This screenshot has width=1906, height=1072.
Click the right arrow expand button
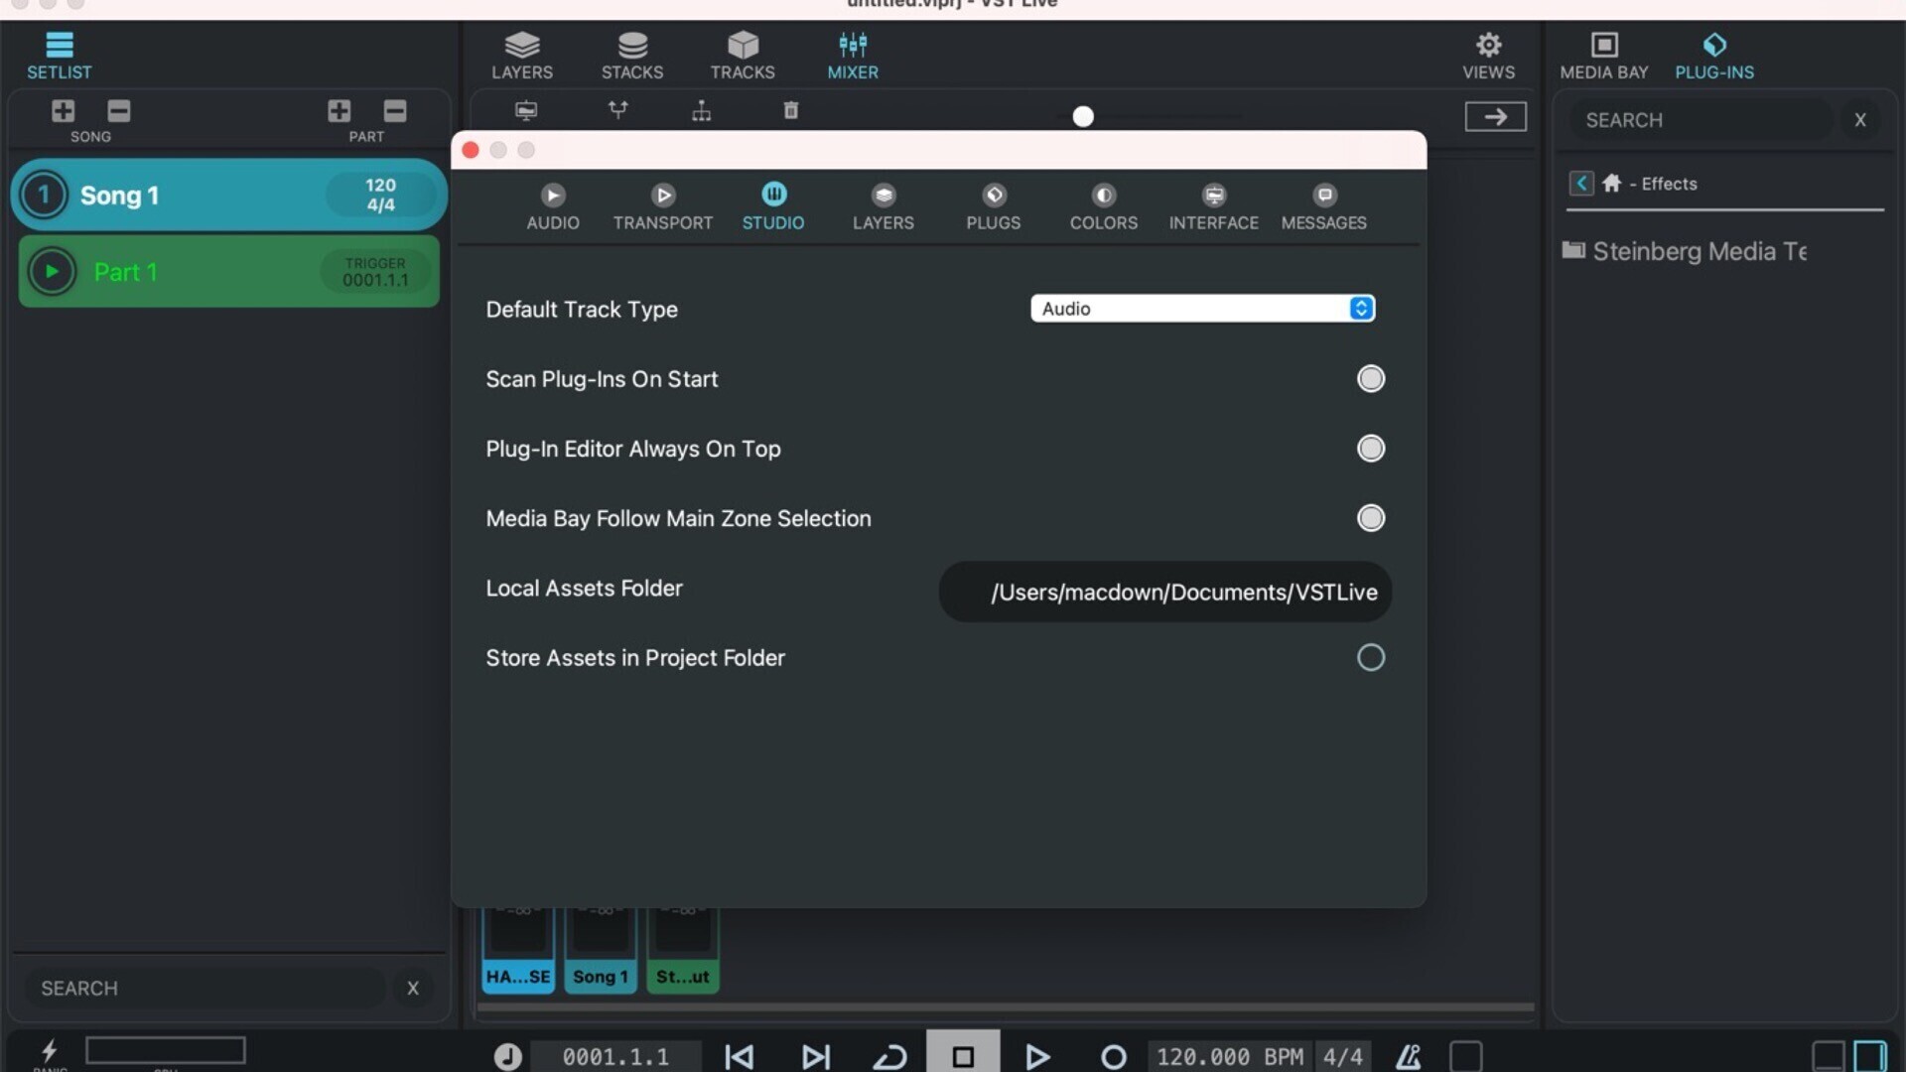[1495, 117]
